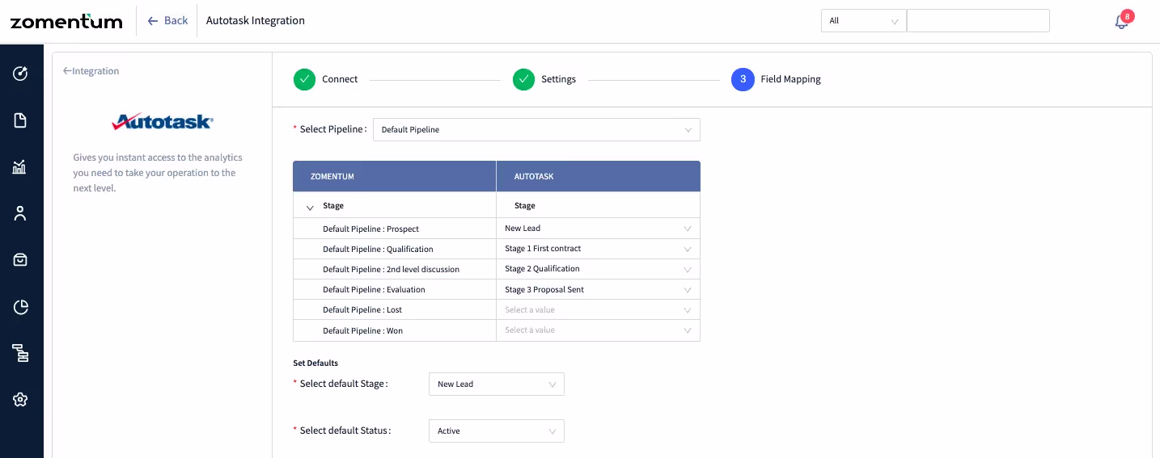This screenshot has height=458, width=1160.
Task: Click the notifications bell icon
Action: [1121, 22]
